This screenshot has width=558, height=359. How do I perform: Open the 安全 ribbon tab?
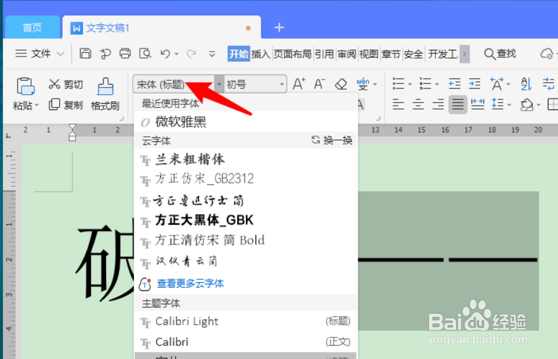[x=413, y=54]
